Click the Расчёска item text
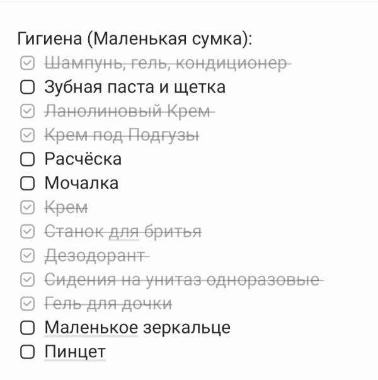Image resolution: width=378 pixels, height=380 pixels. pos(83,159)
